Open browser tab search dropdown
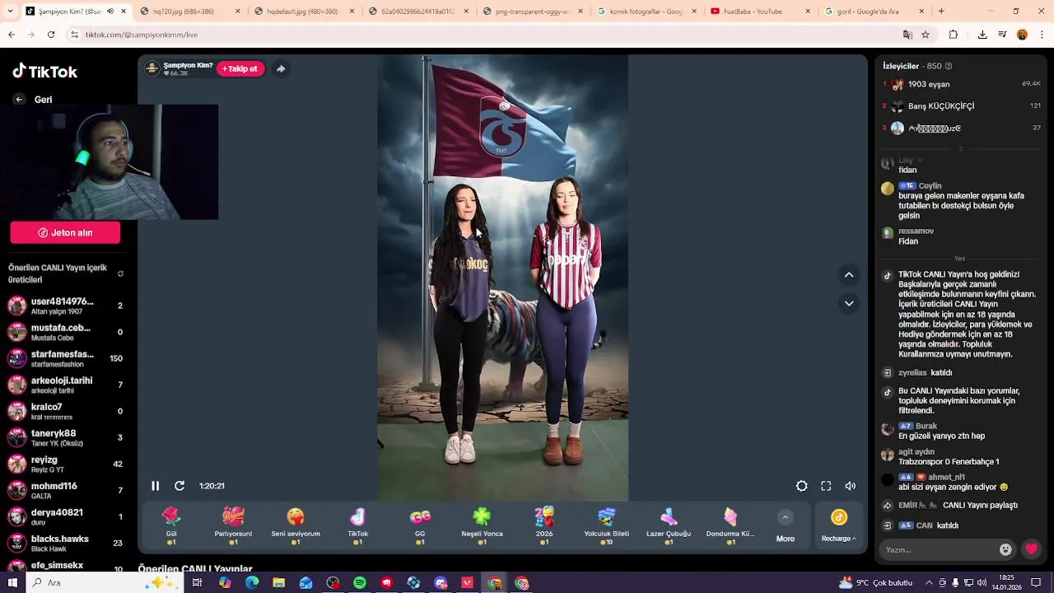 coord(12,12)
